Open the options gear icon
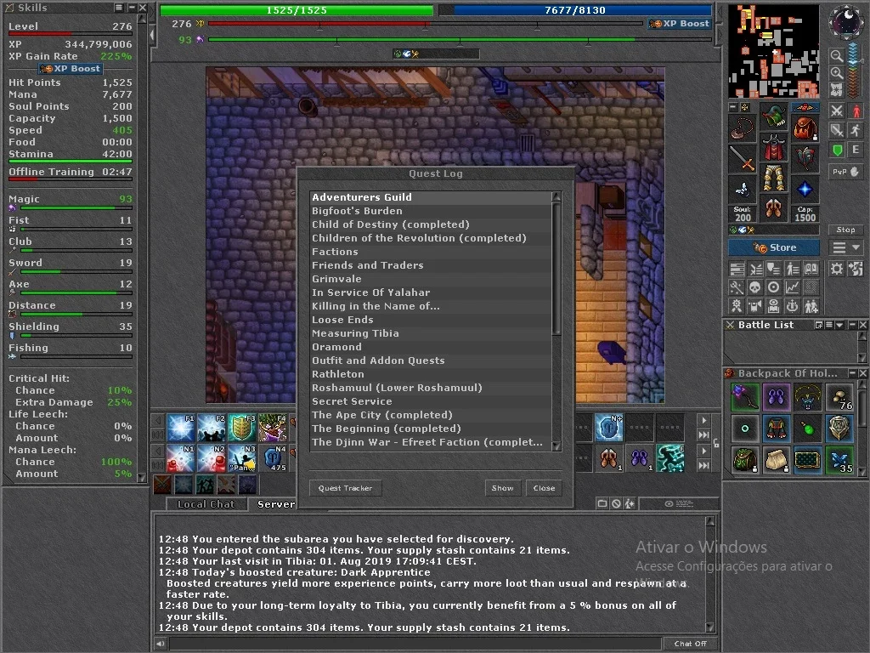 pyautogui.click(x=837, y=270)
